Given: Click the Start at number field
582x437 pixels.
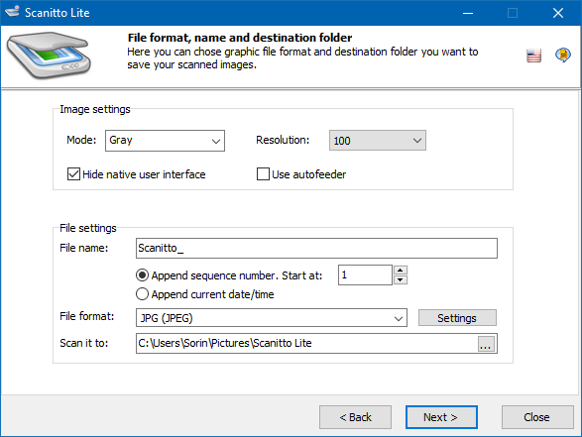Looking at the screenshot, I should tap(365, 274).
